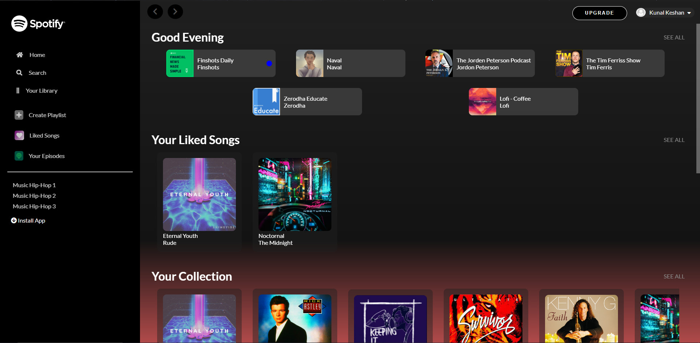
Task: Click the Your Episodes green icon
Action: (19, 156)
